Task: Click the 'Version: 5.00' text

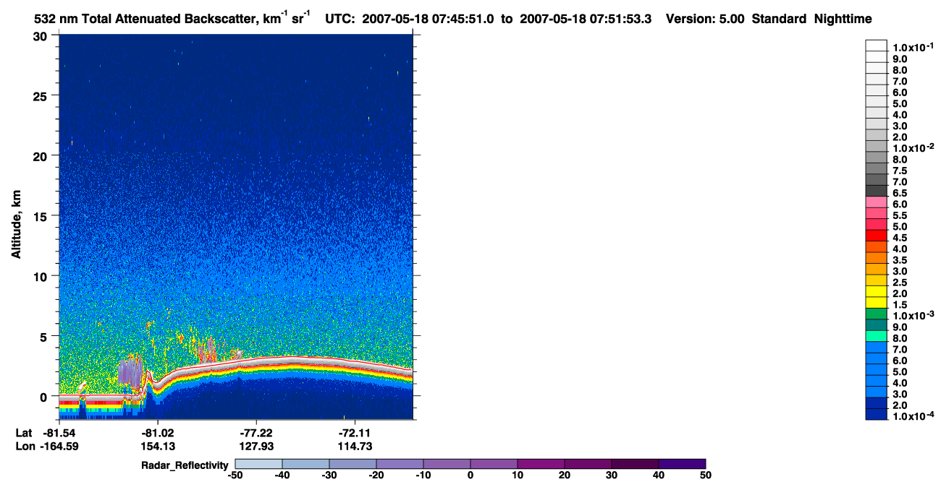Action: coord(704,20)
